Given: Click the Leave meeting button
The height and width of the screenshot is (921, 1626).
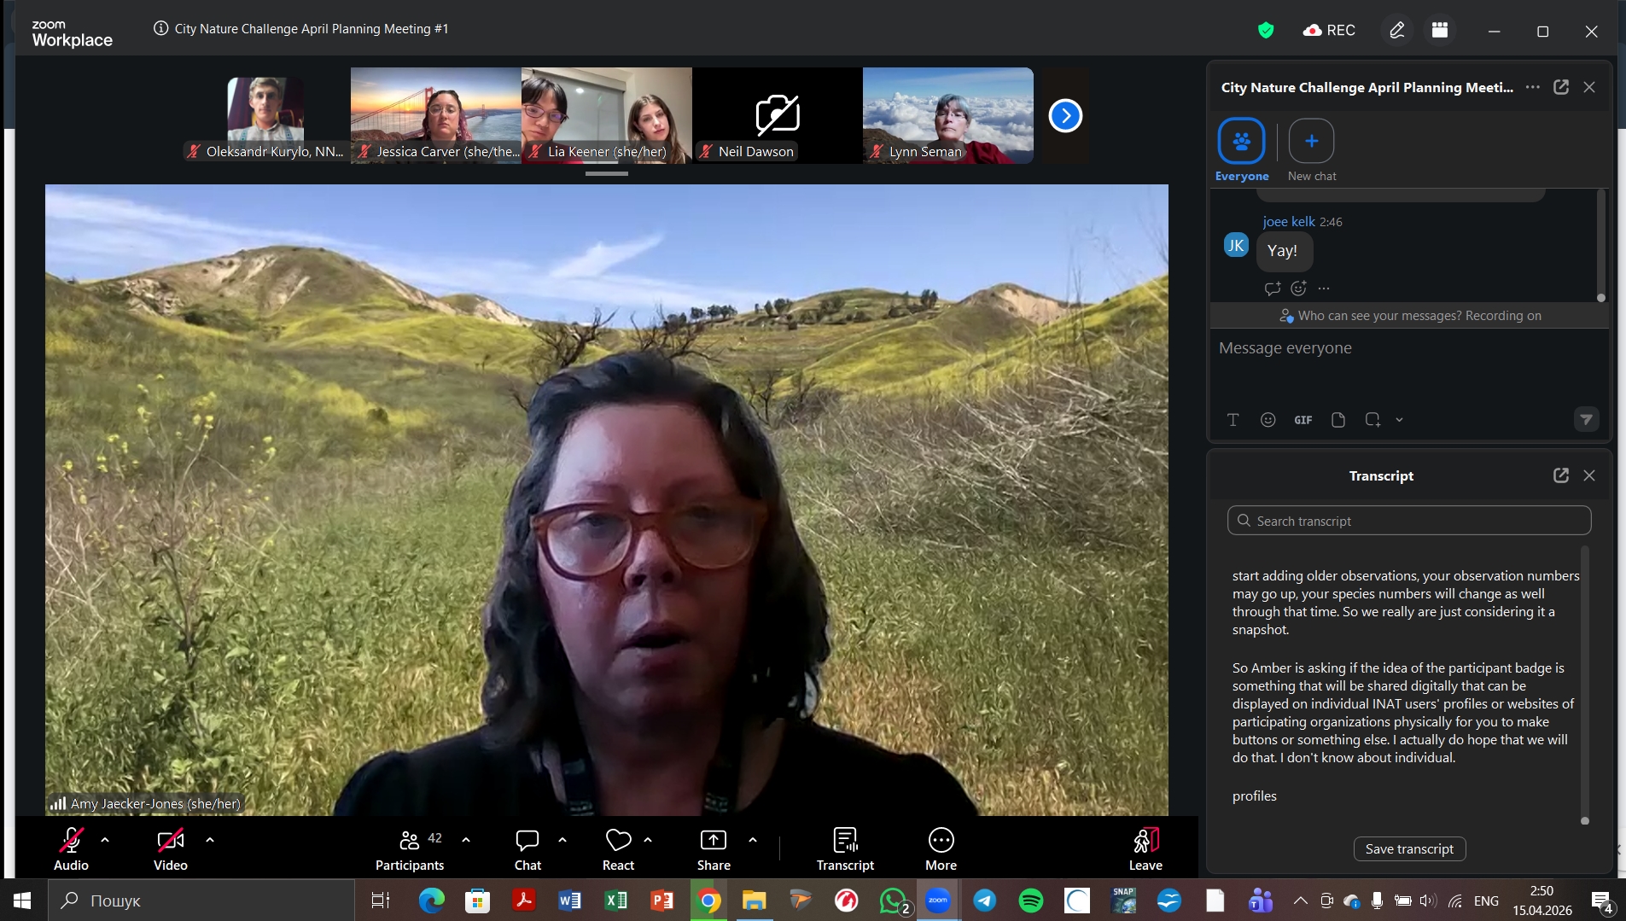Looking at the screenshot, I should [x=1145, y=849].
